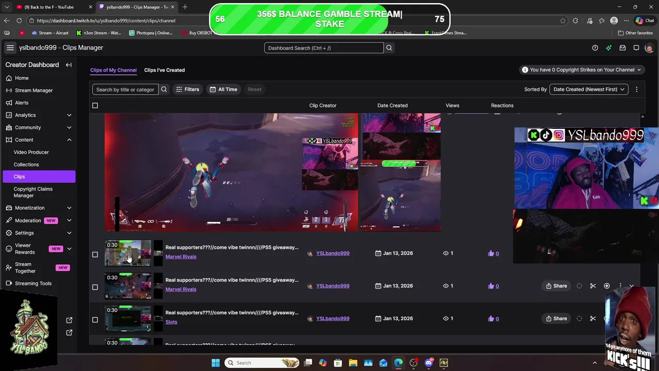Toggle the select-all clips checkbox

[95, 106]
